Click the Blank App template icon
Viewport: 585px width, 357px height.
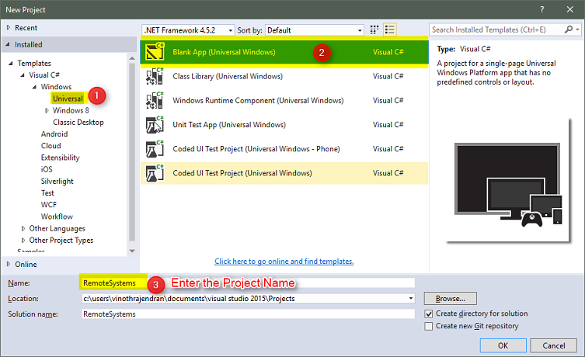(x=155, y=52)
